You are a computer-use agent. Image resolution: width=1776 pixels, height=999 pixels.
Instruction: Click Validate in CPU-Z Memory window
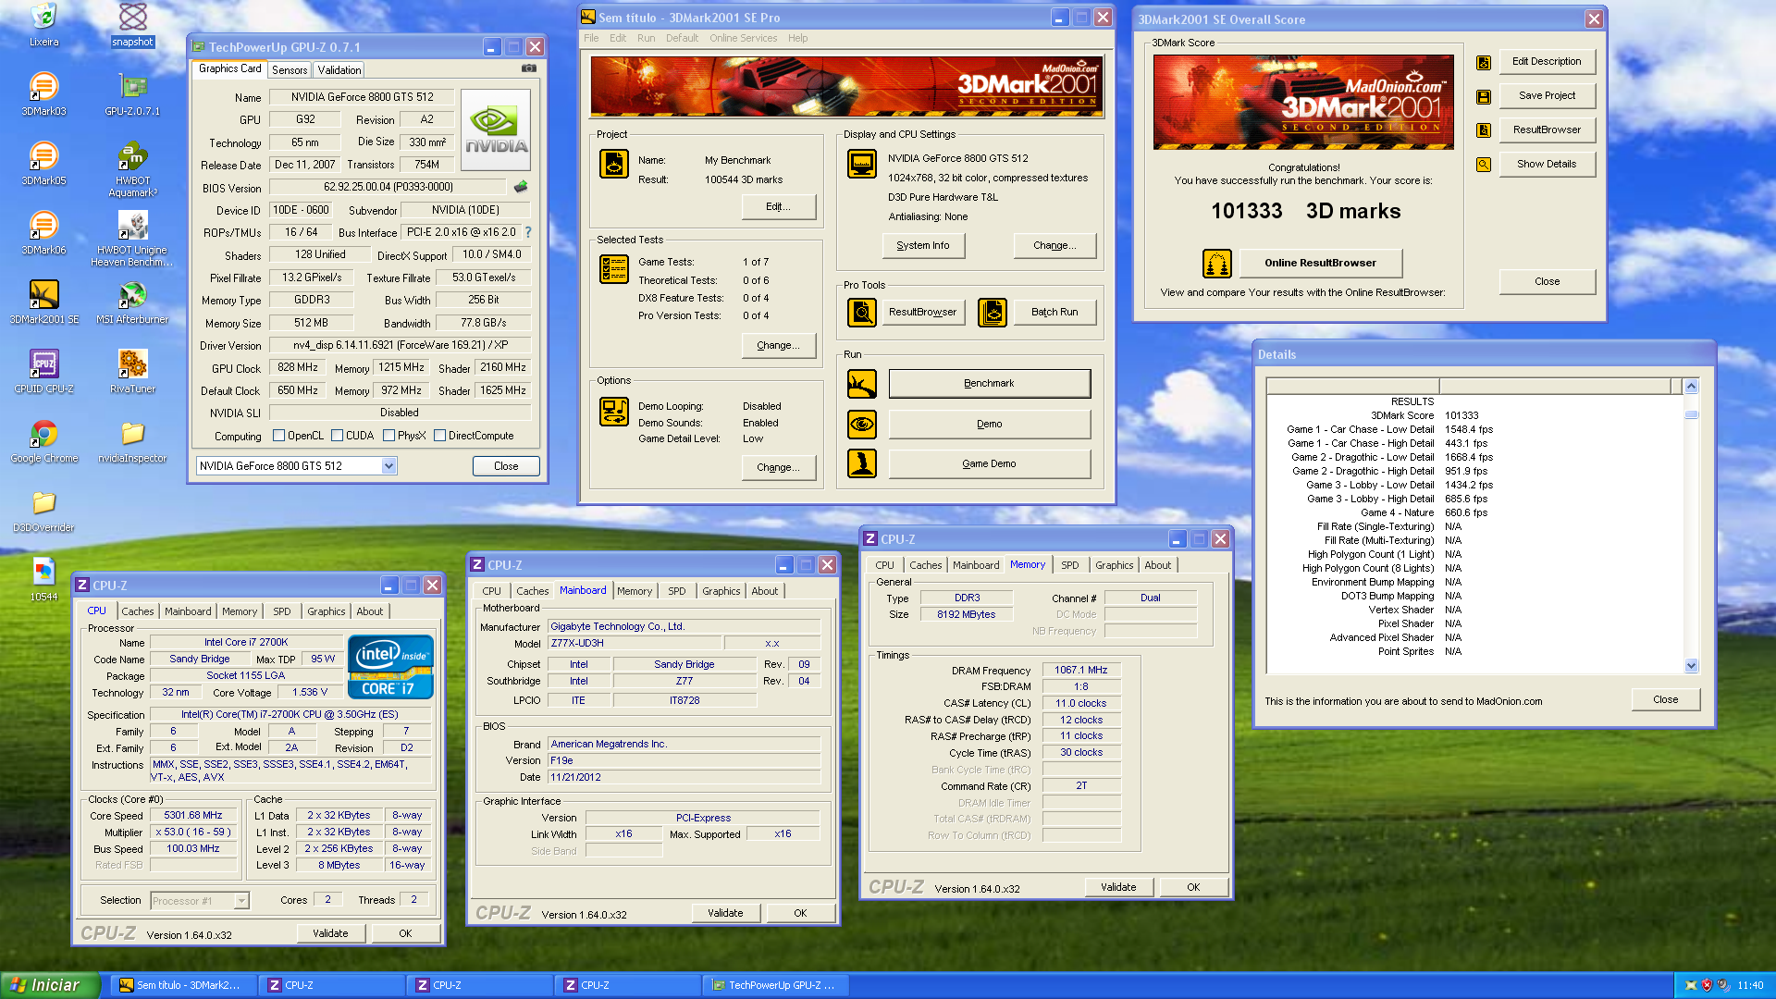coord(1118,887)
